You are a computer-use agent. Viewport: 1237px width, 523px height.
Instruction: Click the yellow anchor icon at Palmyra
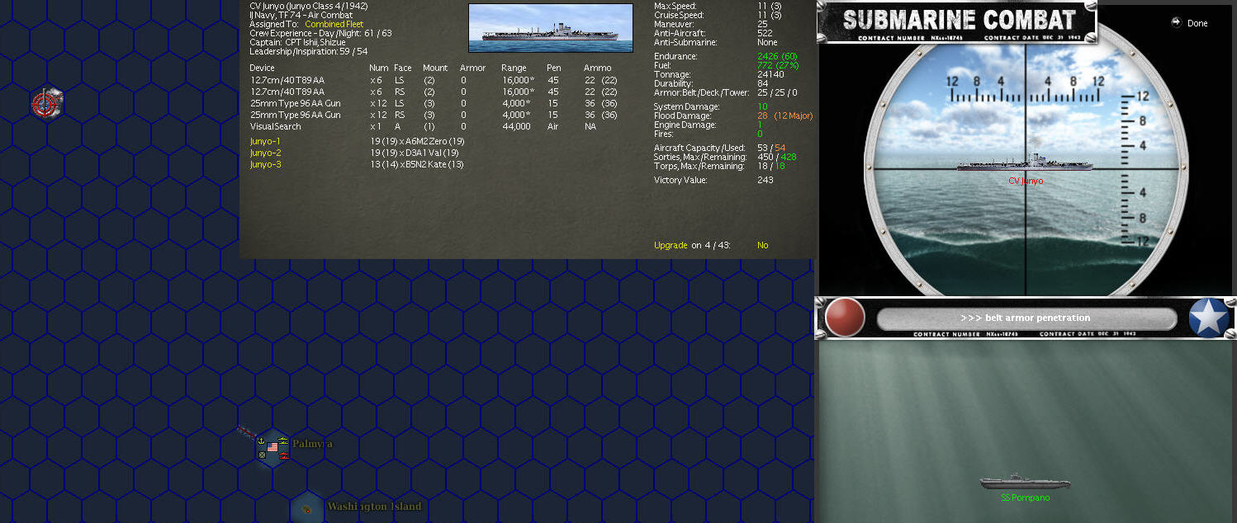261,441
